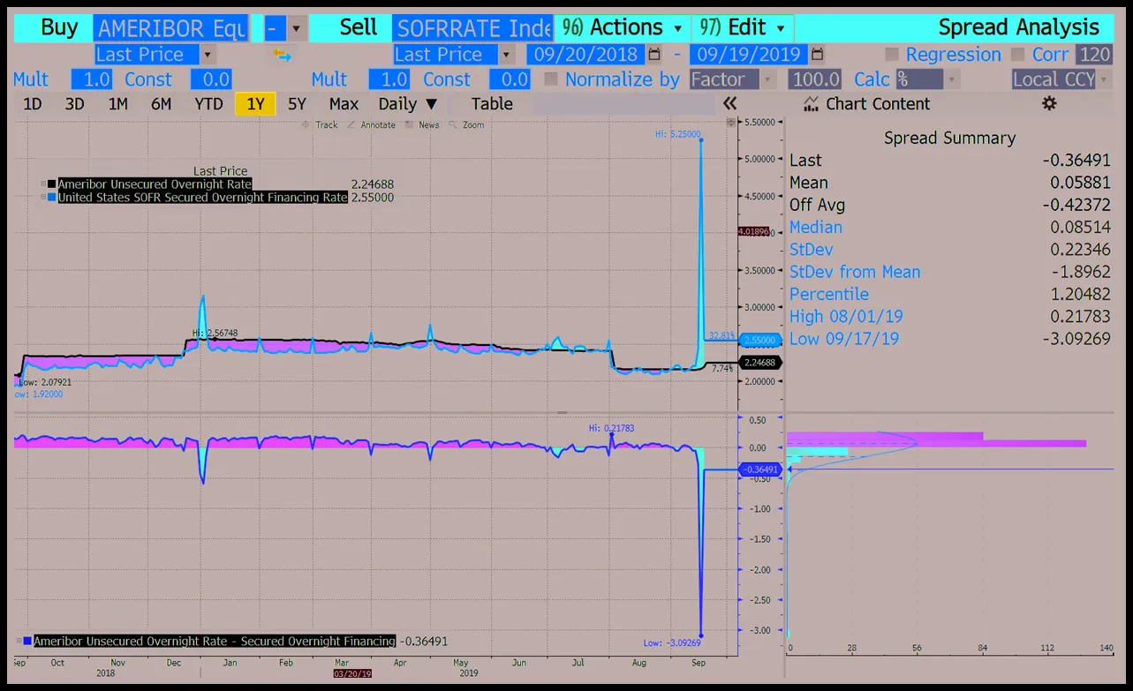Image resolution: width=1133 pixels, height=691 pixels.
Task: Open the 97) Edit menu
Action: 743,27
